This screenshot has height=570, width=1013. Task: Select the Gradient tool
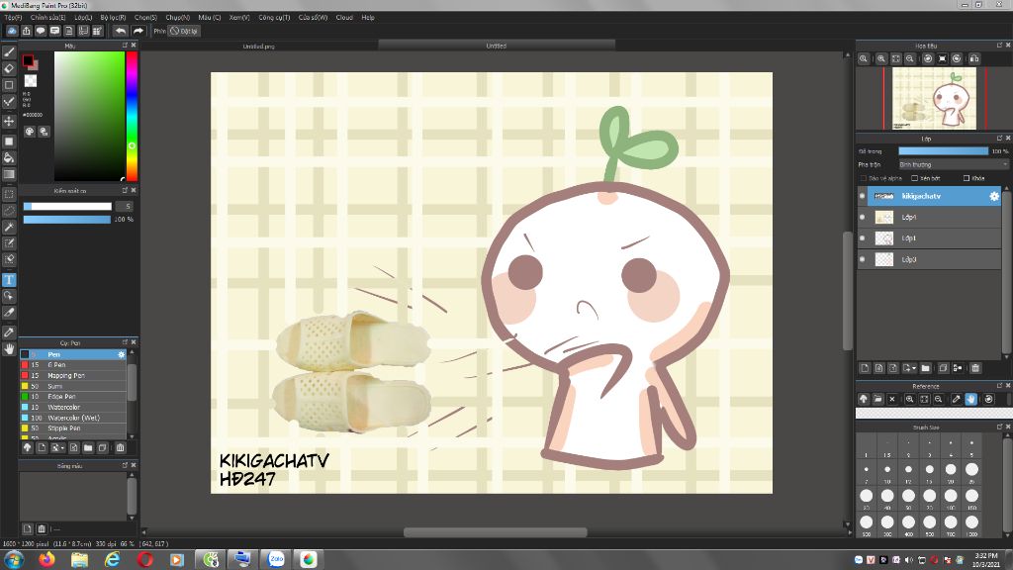pyautogui.click(x=9, y=174)
